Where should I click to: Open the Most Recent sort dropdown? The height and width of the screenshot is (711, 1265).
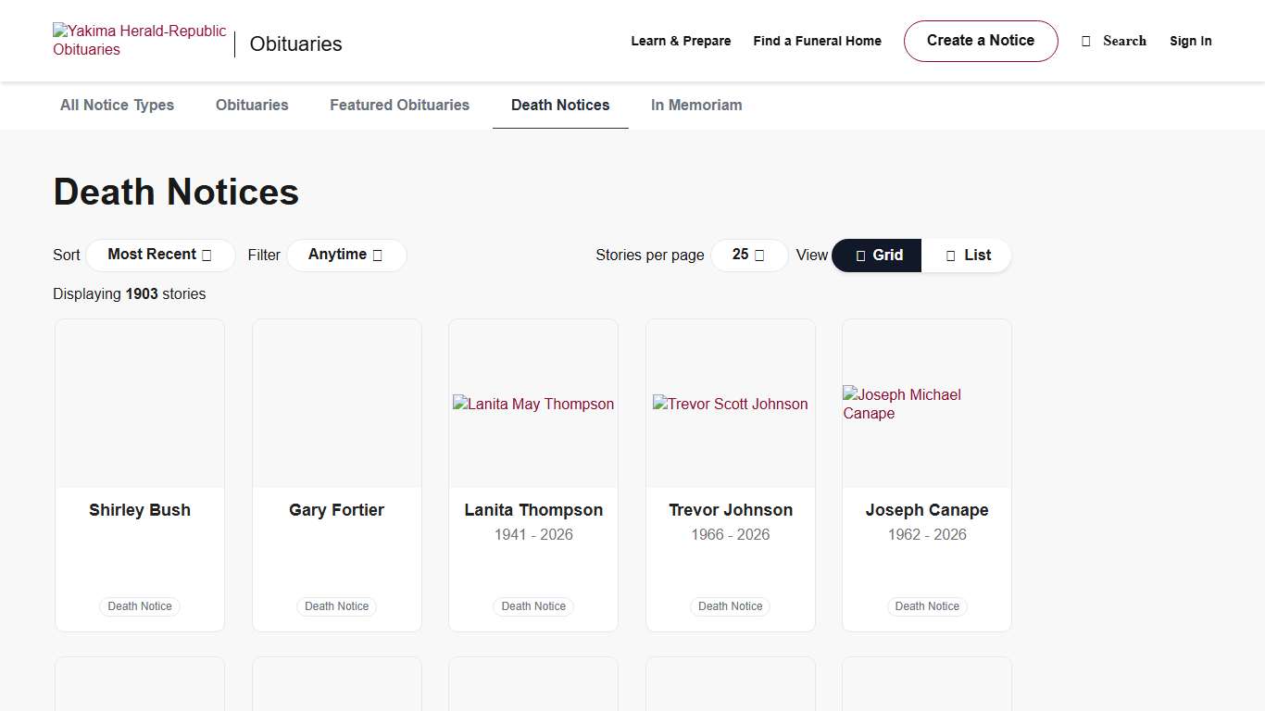pyautogui.click(x=159, y=255)
